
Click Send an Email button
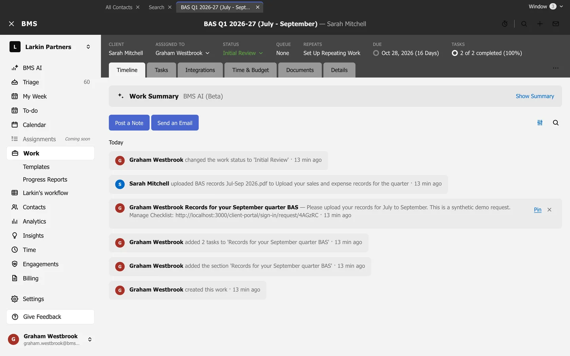[175, 123]
